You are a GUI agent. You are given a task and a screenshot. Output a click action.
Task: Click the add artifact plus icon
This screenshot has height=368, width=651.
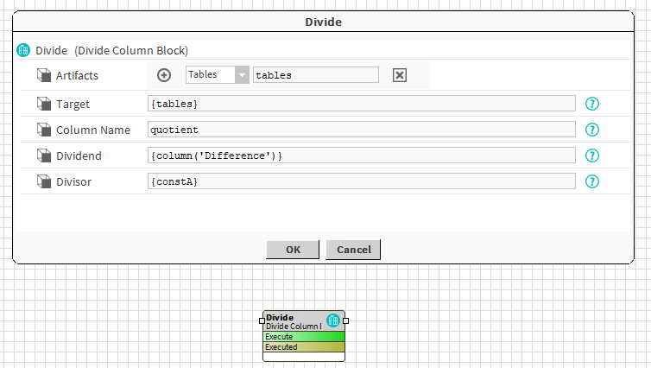pos(164,75)
